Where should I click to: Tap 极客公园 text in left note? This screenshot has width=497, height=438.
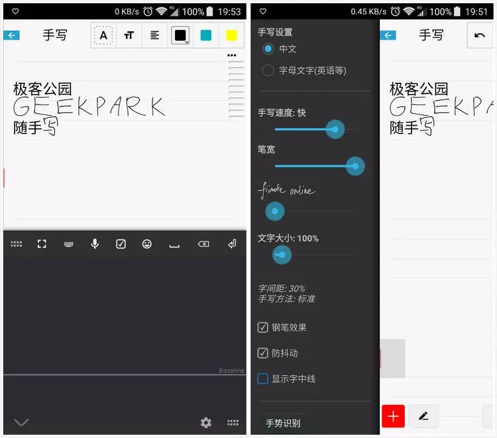point(42,89)
